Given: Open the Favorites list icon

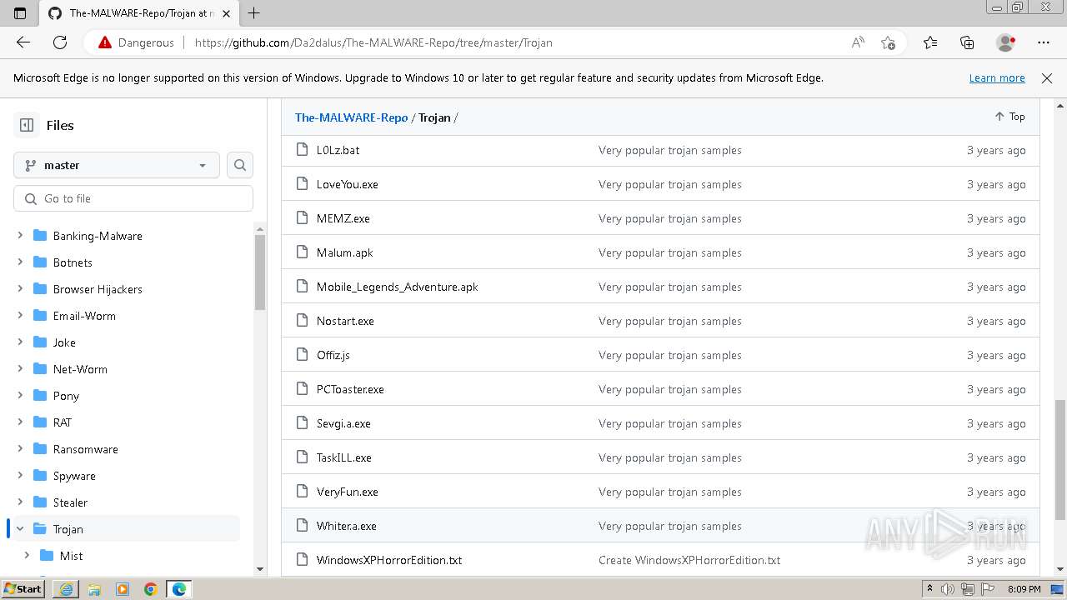Looking at the screenshot, I should pyautogui.click(x=930, y=42).
